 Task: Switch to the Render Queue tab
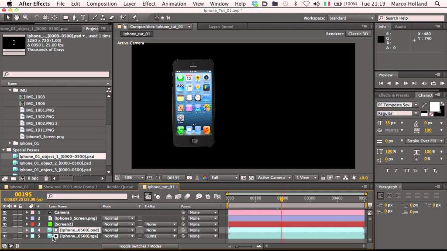pyautogui.click(x=120, y=187)
